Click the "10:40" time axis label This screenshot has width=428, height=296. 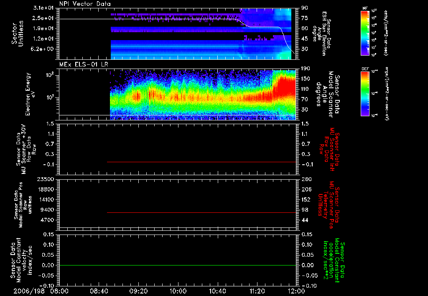pyautogui.click(x=217, y=291)
